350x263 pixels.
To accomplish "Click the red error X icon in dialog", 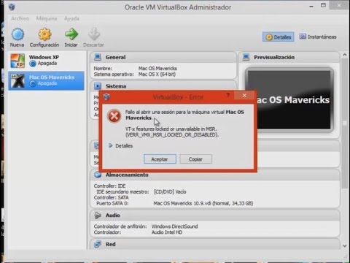I will click(114, 116).
